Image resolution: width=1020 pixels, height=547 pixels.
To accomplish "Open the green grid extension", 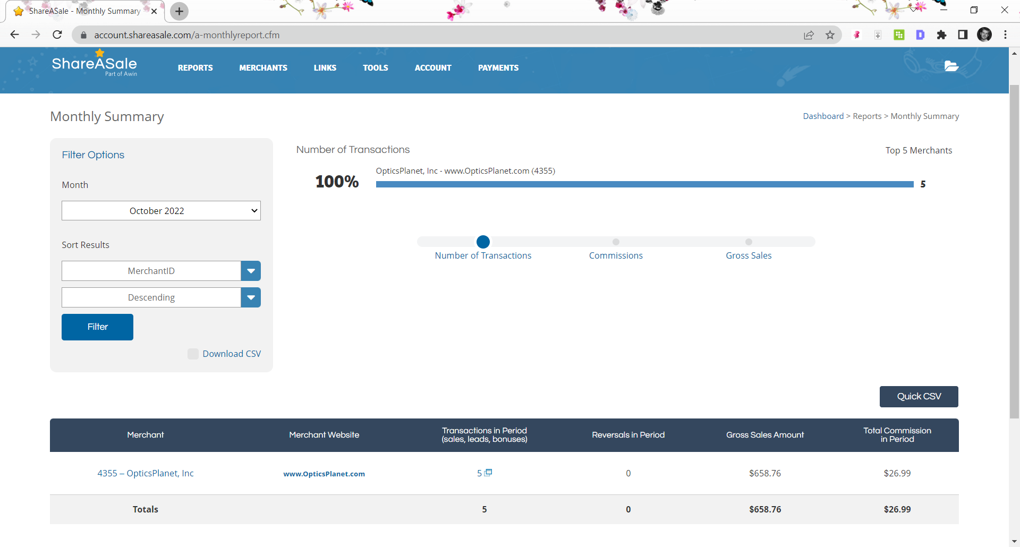I will click(899, 35).
